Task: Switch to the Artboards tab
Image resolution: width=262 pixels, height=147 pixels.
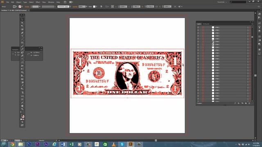Action: [206, 24]
